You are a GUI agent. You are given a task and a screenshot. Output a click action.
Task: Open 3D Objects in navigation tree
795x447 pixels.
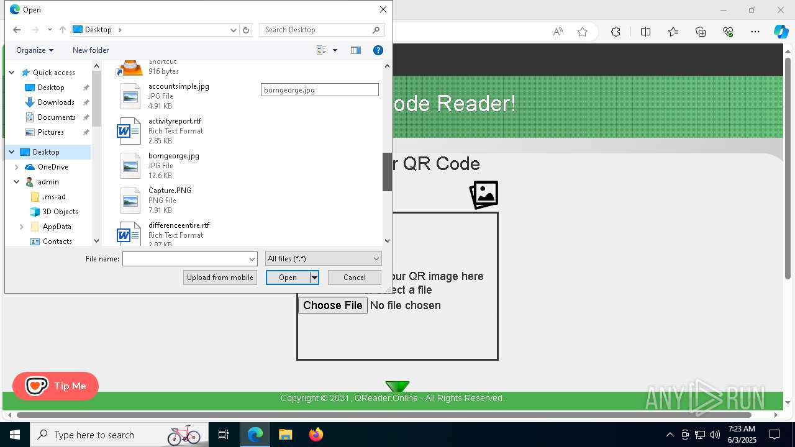pyautogui.click(x=60, y=212)
